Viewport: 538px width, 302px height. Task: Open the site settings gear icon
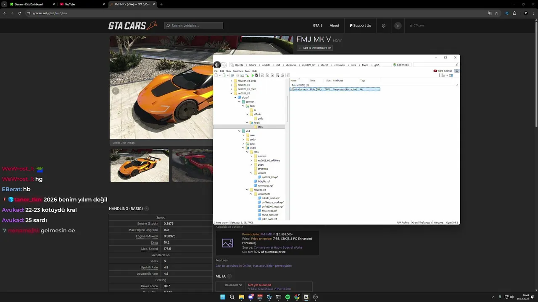coord(383,26)
